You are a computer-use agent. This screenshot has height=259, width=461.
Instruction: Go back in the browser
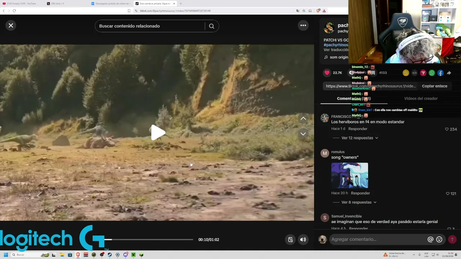click(4, 11)
